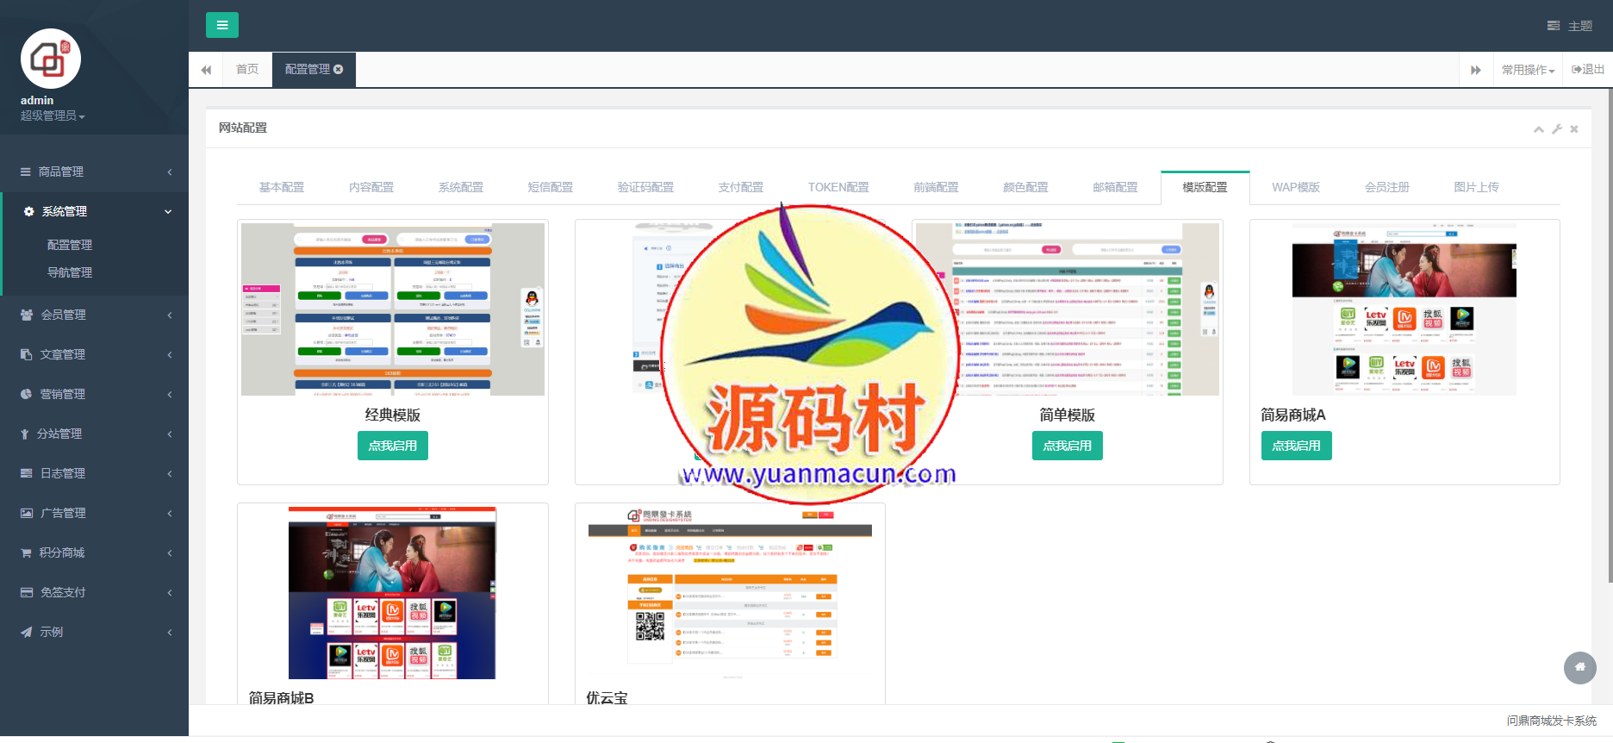Switch to the WAP模版 tab

pyautogui.click(x=1295, y=187)
